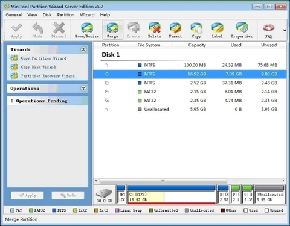Open partition Properties from toolbar
Screen dimensions: 290x226
coord(242,30)
